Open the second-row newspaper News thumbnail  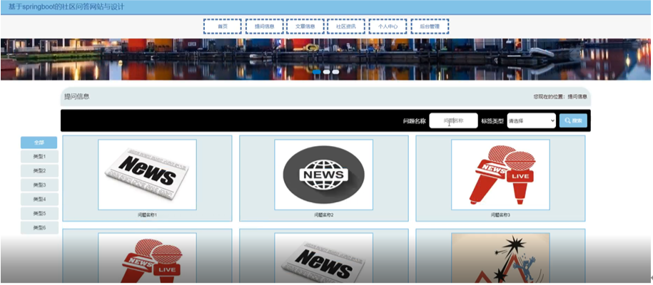point(323,258)
